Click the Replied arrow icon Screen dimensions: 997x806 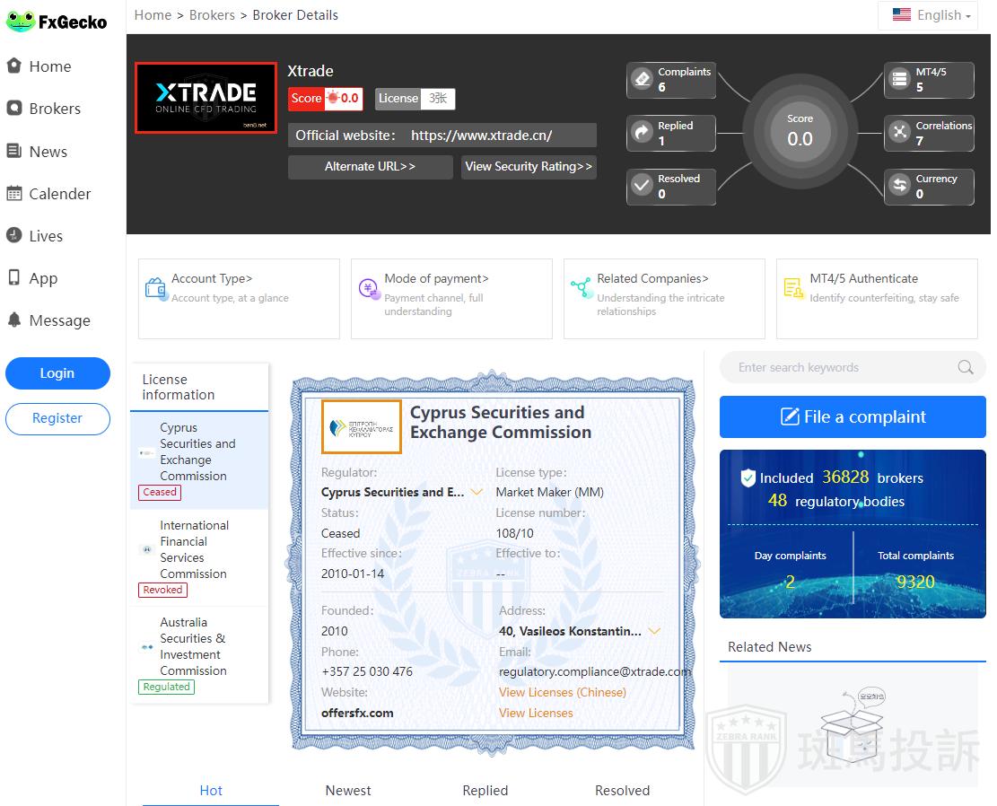(x=642, y=133)
